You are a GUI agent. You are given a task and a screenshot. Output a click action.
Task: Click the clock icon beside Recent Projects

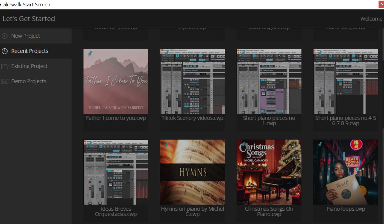coord(5,51)
